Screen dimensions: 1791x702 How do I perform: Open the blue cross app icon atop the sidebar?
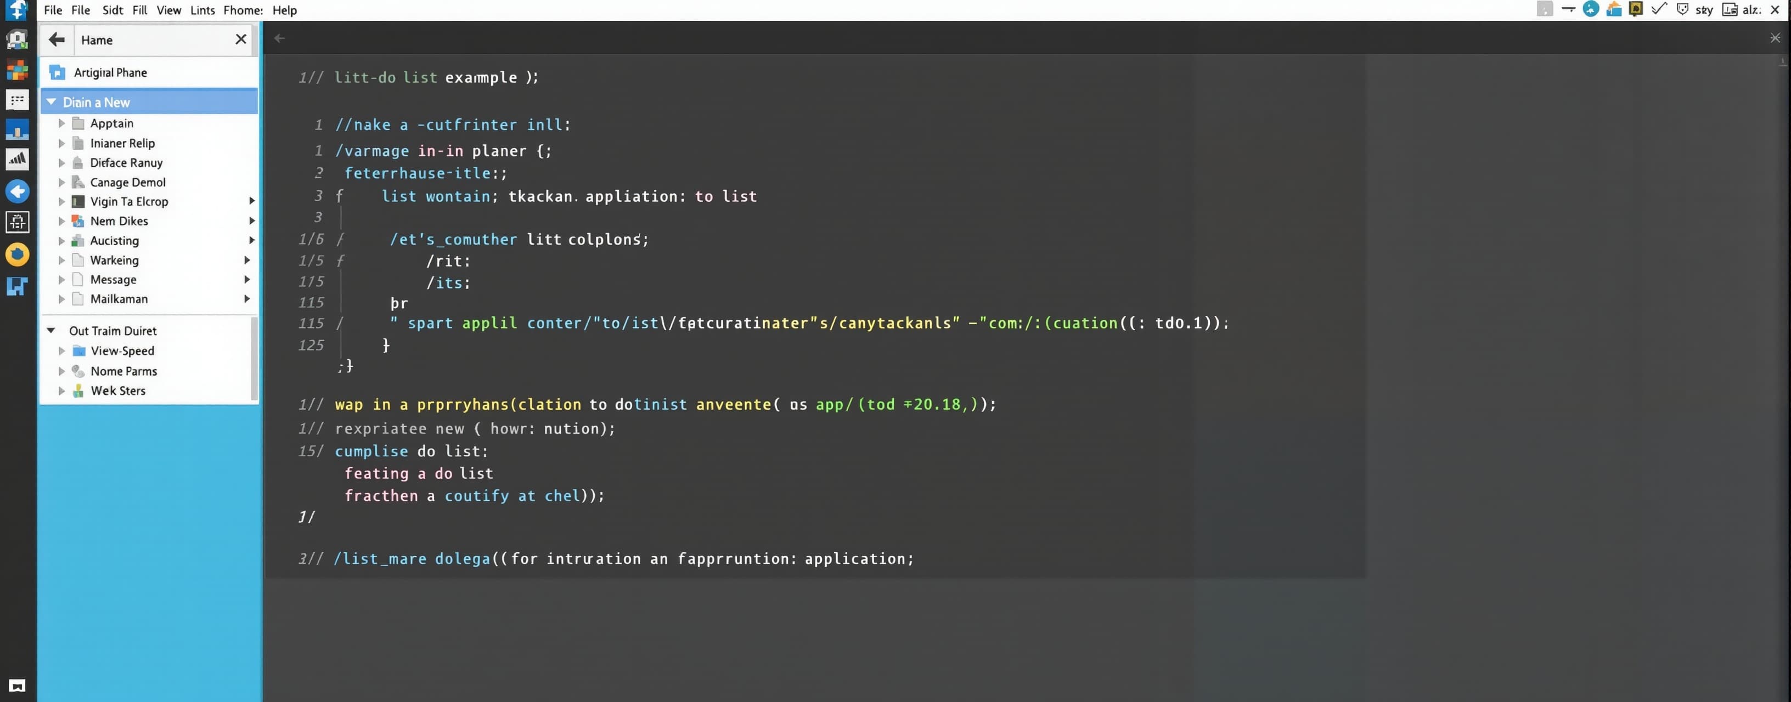click(x=16, y=10)
